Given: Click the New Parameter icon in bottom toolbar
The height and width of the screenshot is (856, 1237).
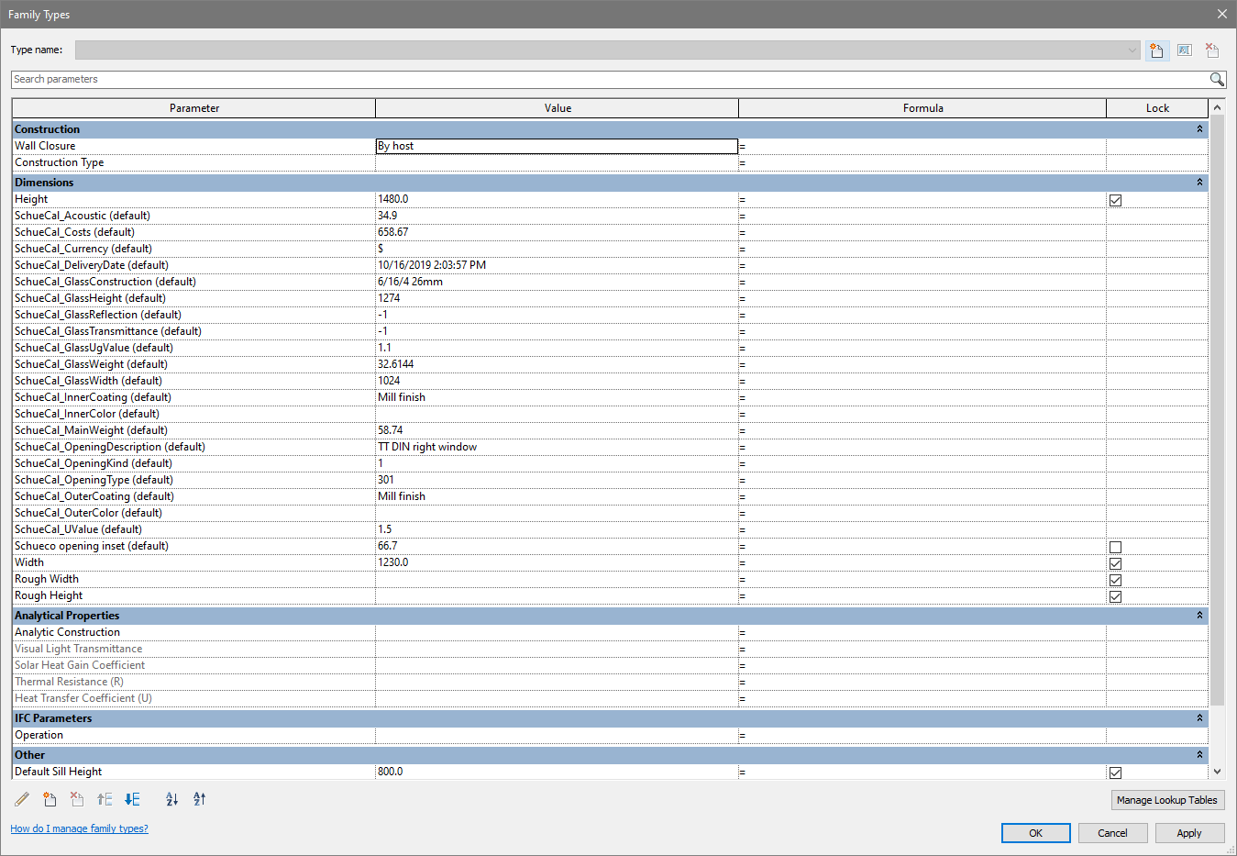Looking at the screenshot, I should pyautogui.click(x=50, y=799).
